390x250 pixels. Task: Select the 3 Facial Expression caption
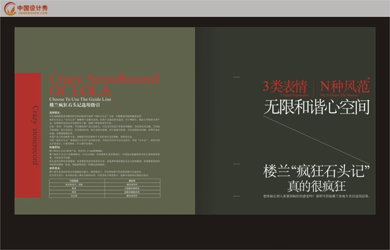coord(294,95)
